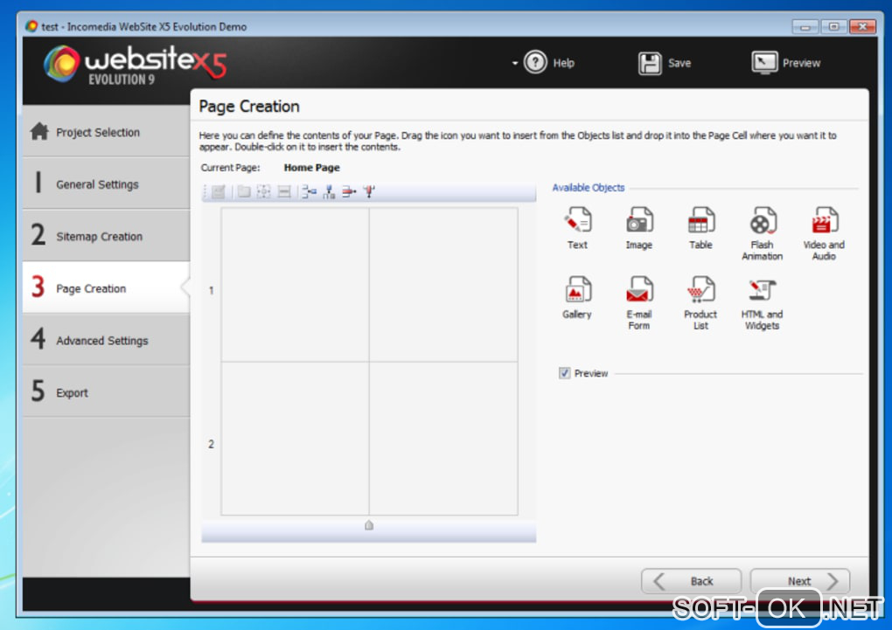Click the WebSite X5 Evolution logo
The height and width of the screenshot is (630, 892).
[x=136, y=65]
